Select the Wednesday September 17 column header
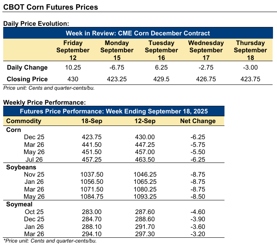 [206, 50]
